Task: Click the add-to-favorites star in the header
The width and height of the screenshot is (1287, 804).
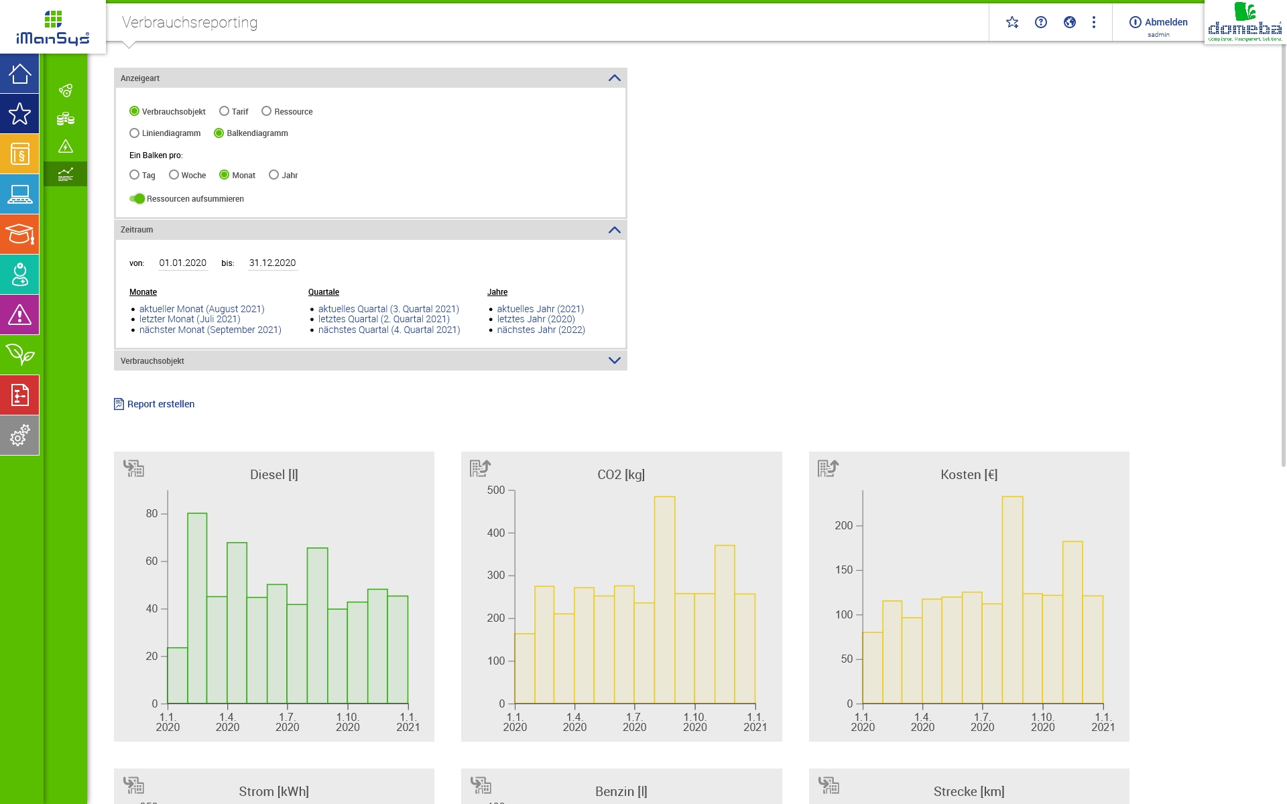Action: coord(1012,22)
